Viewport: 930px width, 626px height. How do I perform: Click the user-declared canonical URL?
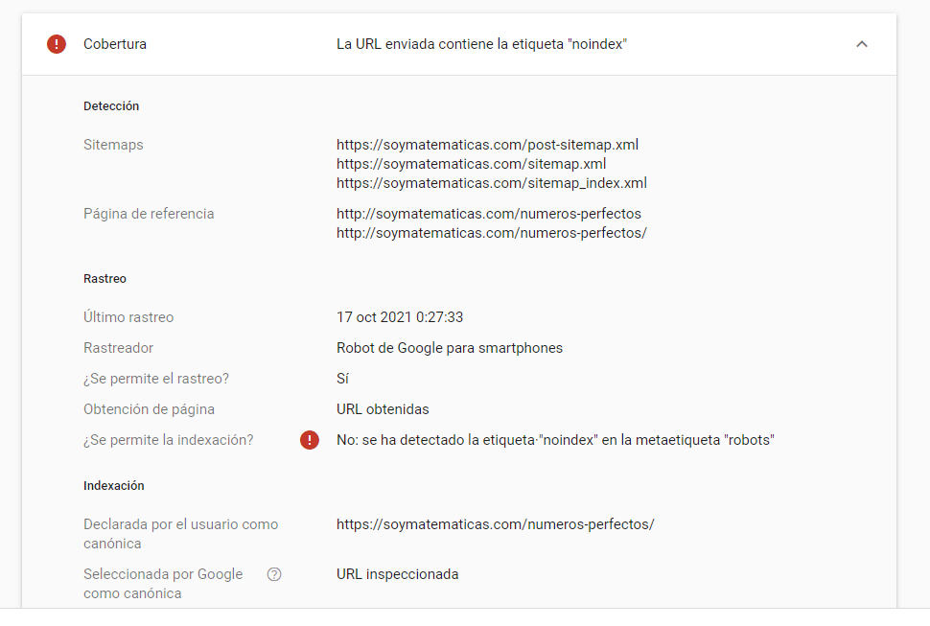(x=496, y=524)
